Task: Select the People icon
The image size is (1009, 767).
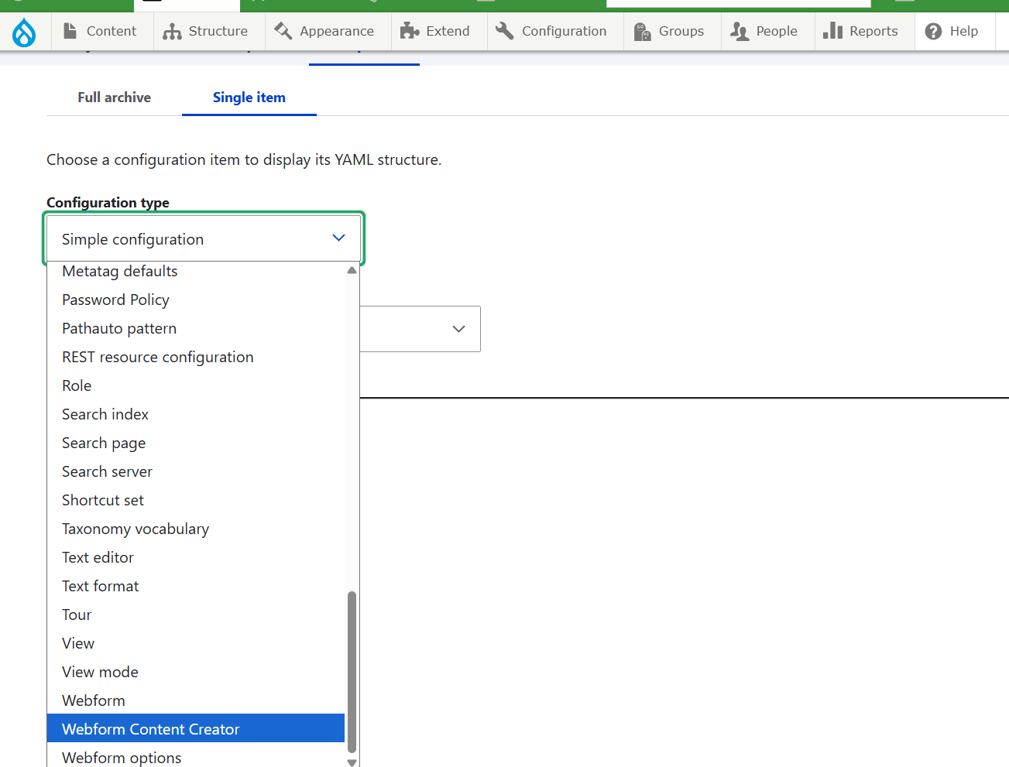Action: point(742,31)
